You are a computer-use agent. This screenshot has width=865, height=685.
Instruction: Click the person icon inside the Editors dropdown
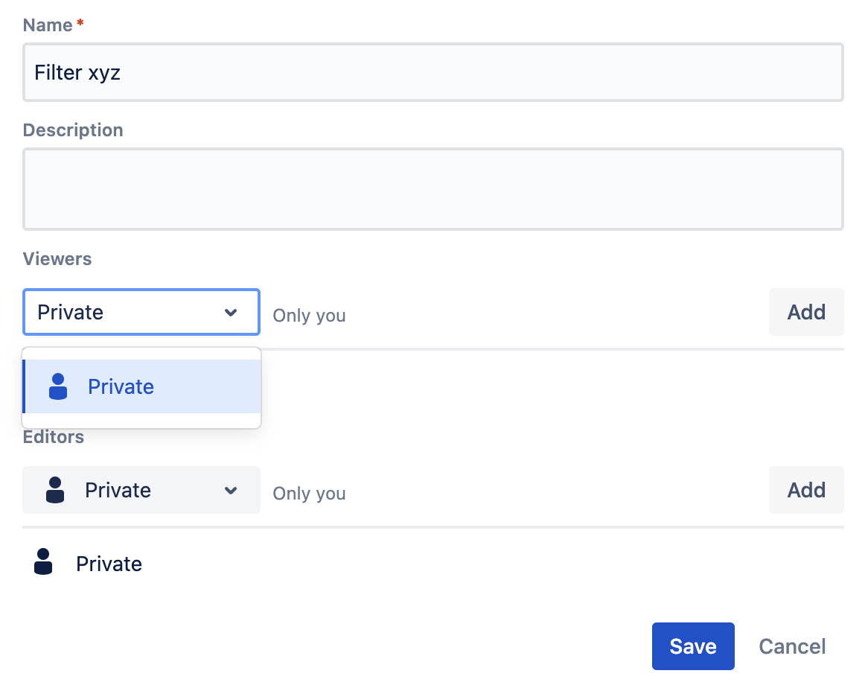pyautogui.click(x=55, y=490)
